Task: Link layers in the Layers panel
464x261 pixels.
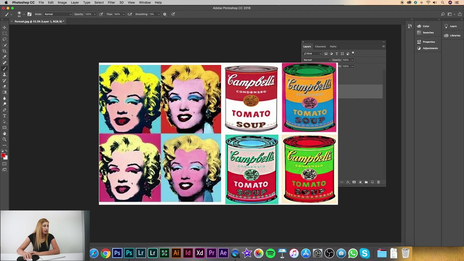Action: point(342,182)
